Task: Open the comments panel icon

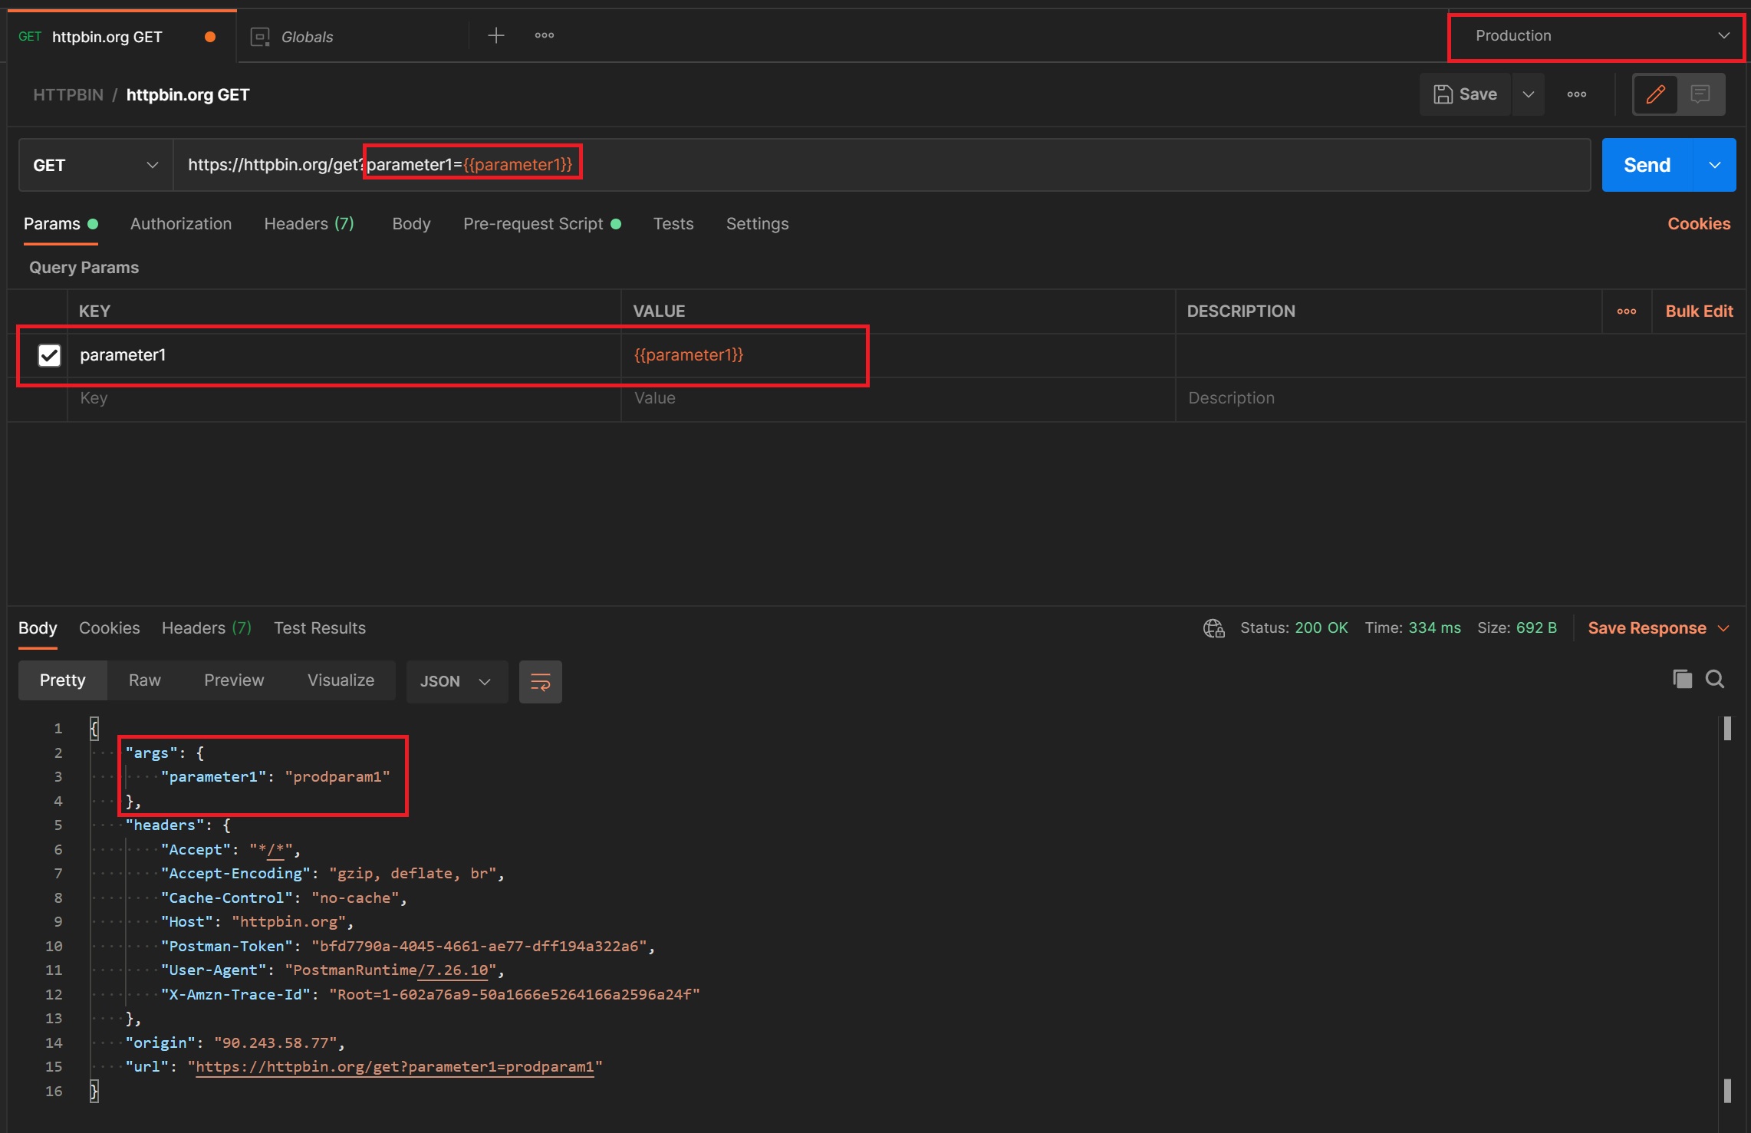Action: tap(1700, 94)
